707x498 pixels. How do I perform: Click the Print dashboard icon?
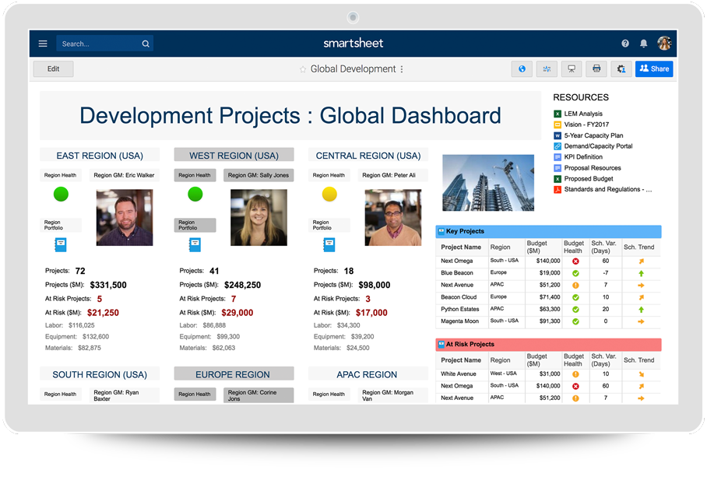click(x=596, y=68)
